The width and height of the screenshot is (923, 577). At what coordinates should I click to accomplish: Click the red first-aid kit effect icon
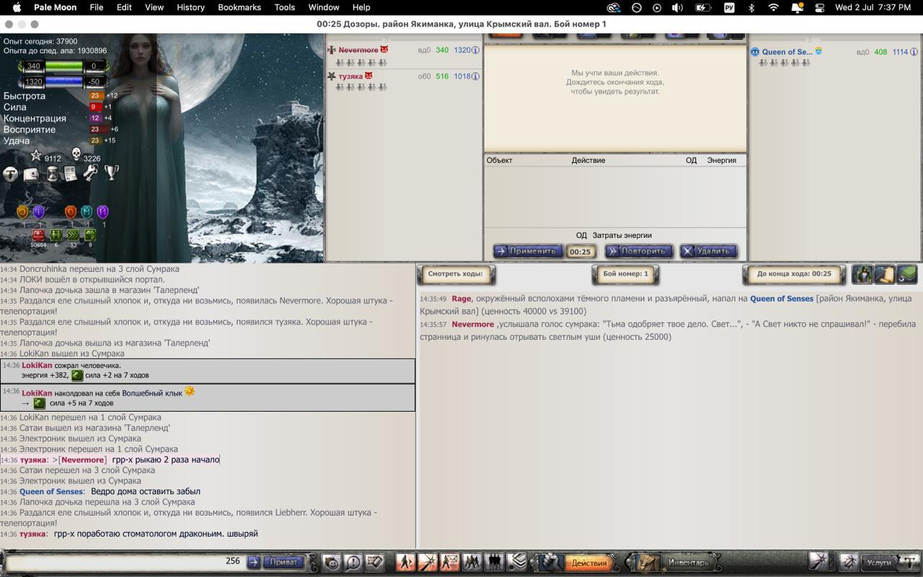tap(38, 235)
